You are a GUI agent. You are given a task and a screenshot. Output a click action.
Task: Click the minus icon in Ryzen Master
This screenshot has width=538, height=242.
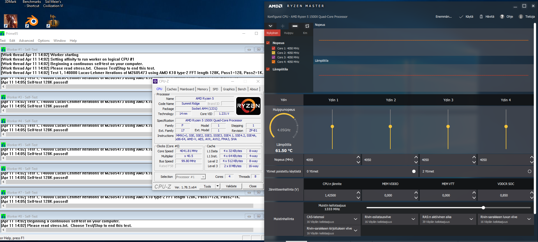pos(295,26)
